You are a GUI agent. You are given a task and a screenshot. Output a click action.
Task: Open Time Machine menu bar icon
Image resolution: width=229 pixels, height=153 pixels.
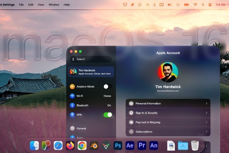(178, 5)
